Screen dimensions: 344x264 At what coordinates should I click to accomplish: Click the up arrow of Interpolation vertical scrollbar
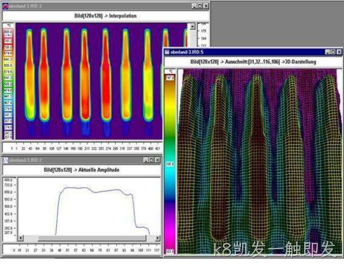(192, 27)
